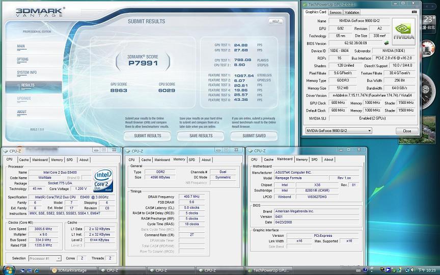Click the NVIDIA logo in GPU-Z

403,31
